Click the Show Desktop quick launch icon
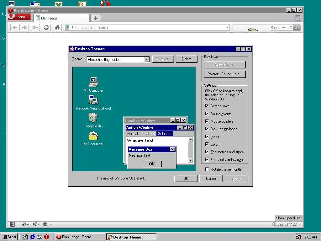Image resolution: width=321 pixels, height=241 pixels. pos(25,237)
